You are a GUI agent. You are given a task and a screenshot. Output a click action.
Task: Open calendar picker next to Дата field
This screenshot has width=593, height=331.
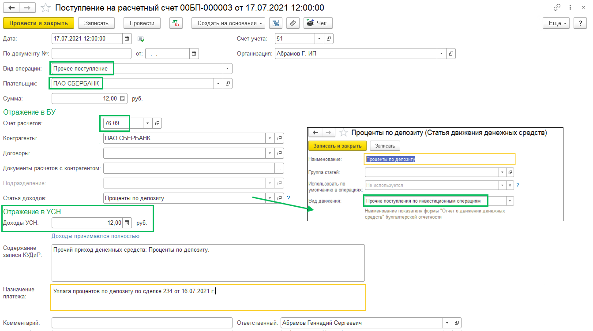[x=127, y=38]
